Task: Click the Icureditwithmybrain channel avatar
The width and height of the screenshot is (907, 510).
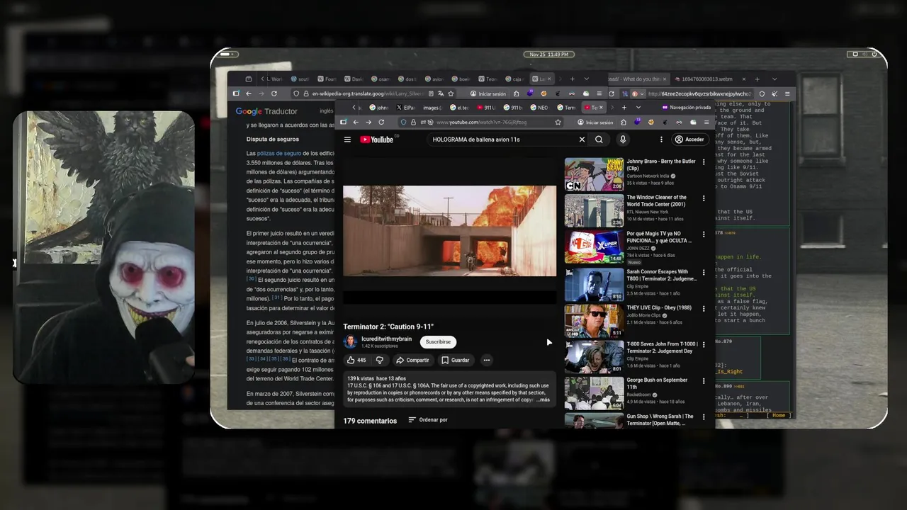Action: (350, 342)
